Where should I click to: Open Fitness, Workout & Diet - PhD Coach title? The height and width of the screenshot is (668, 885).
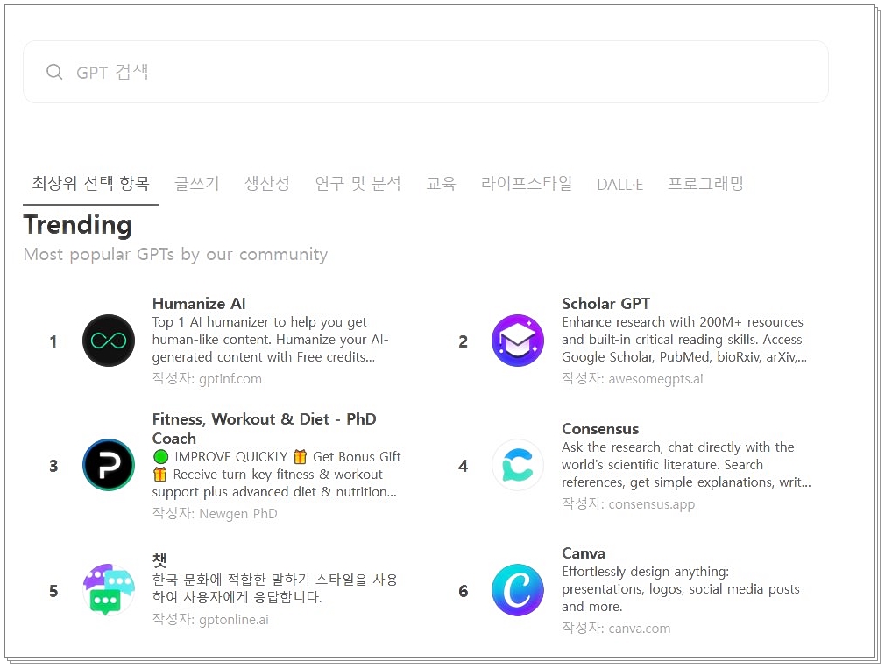click(264, 428)
